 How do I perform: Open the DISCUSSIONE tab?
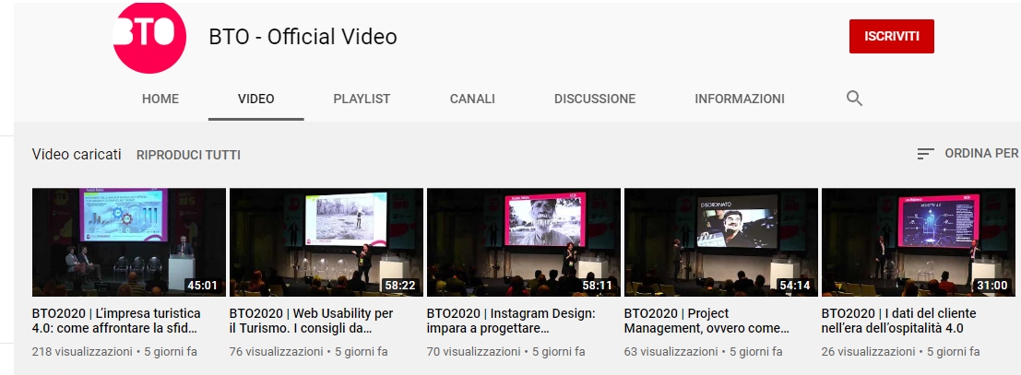[595, 99]
